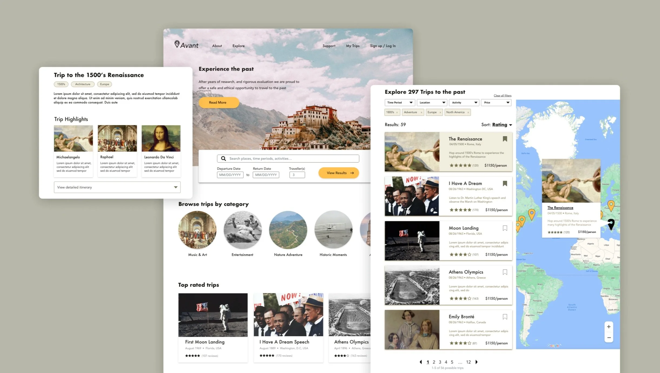Go to next results page arrow
The image size is (660, 373).
pyautogui.click(x=477, y=362)
